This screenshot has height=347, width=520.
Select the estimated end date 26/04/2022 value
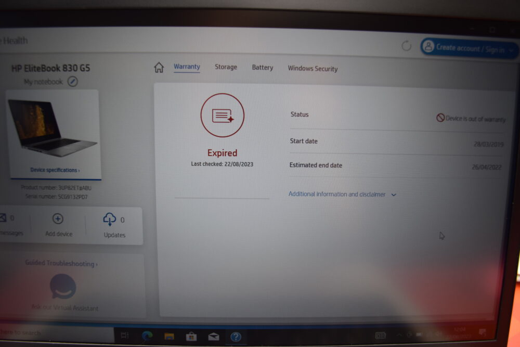tap(487, 167)
